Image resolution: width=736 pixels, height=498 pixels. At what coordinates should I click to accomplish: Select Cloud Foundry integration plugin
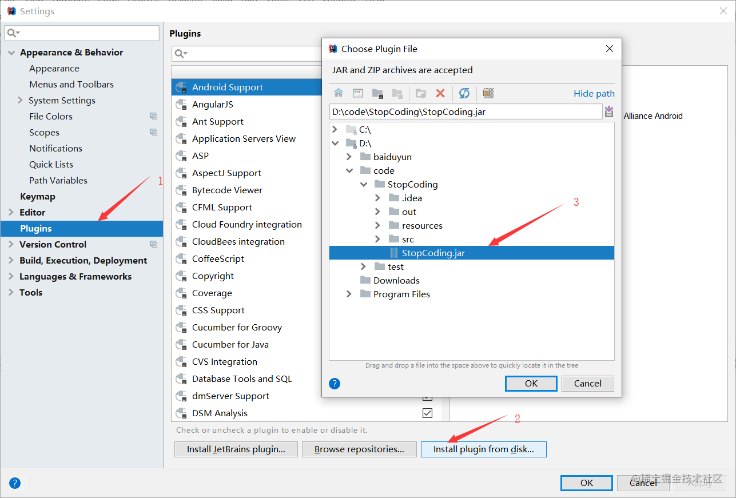(x=247, y=225)
